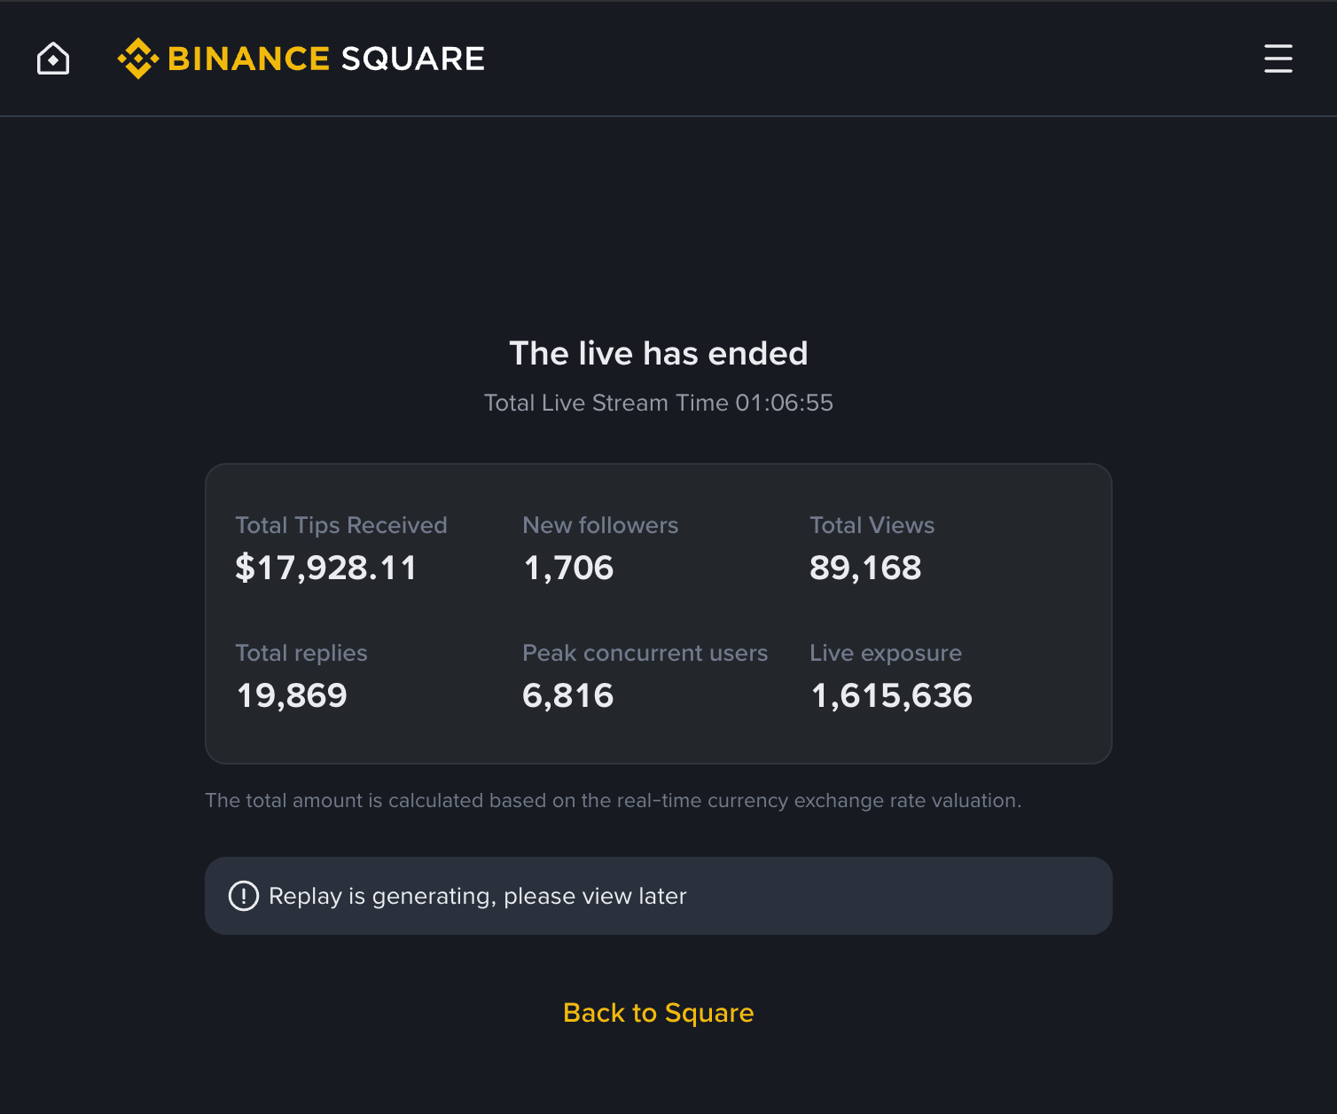Click the Binance diamond logo

click(x=138, y=59)
